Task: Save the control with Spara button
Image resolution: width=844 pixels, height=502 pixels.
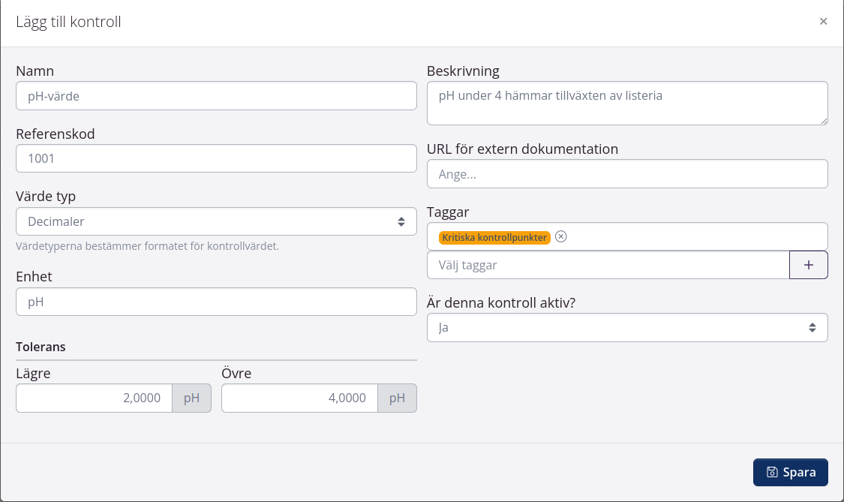Action: 790,473
